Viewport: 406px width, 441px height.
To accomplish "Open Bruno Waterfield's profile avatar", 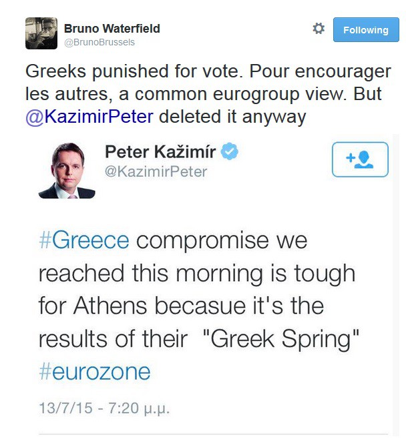I will (x=41, y=33).
